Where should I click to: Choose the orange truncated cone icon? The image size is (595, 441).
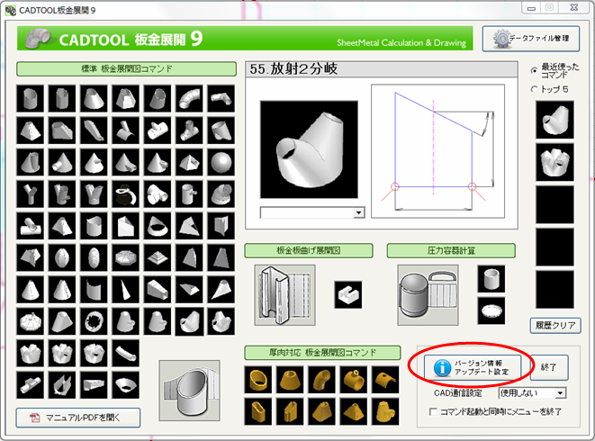click(x=290, y=380)
